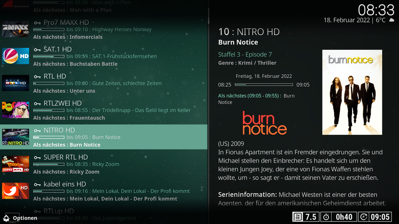Click the Optionen arrow icon
Screen dimensions: 399x224
tap(6, 218)
